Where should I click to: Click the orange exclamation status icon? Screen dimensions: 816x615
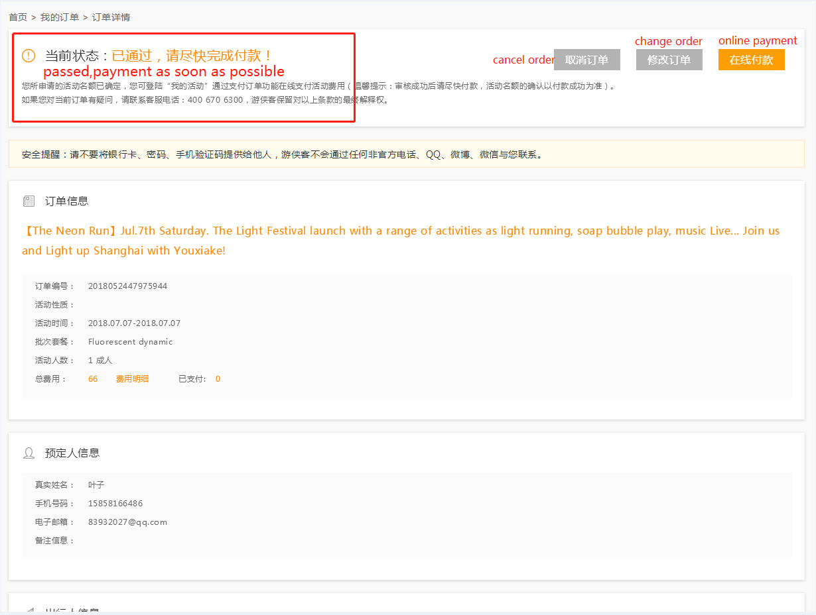(29, 56)
